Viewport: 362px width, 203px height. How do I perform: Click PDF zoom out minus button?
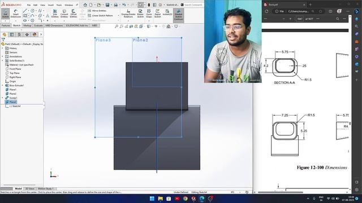(284, 19)
